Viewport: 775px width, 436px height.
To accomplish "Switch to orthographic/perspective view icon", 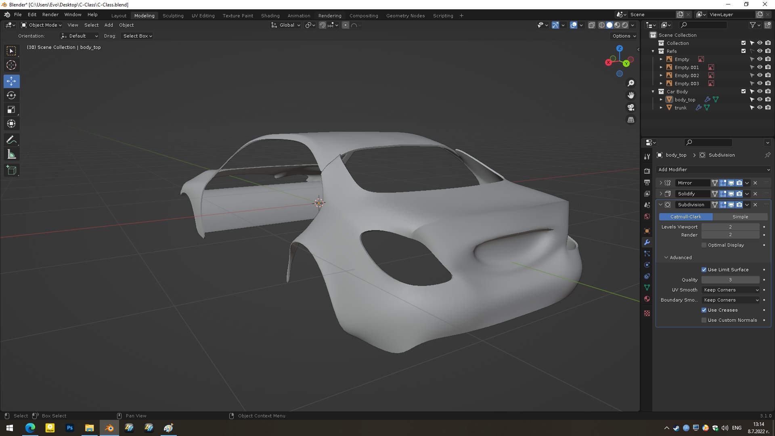I will (630, 120).
